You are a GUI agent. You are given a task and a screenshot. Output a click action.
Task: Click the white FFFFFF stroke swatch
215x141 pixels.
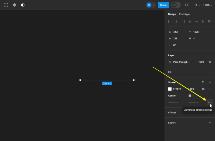pyautogui.click(x=170, y=89)
